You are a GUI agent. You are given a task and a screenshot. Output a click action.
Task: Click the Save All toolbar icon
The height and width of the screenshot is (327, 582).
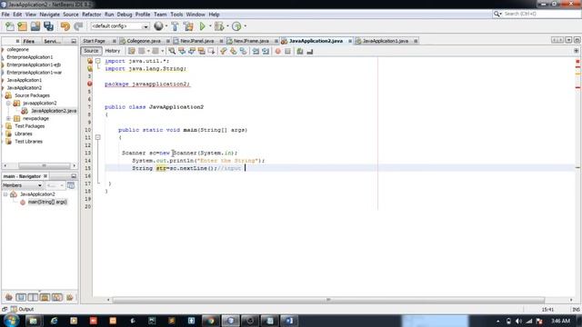pos(48,26)
